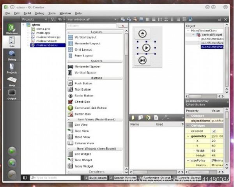The width and height of the screenshot is (234, 187).
Task: Select the next-track button on the form
Action: tap(142, 60)
